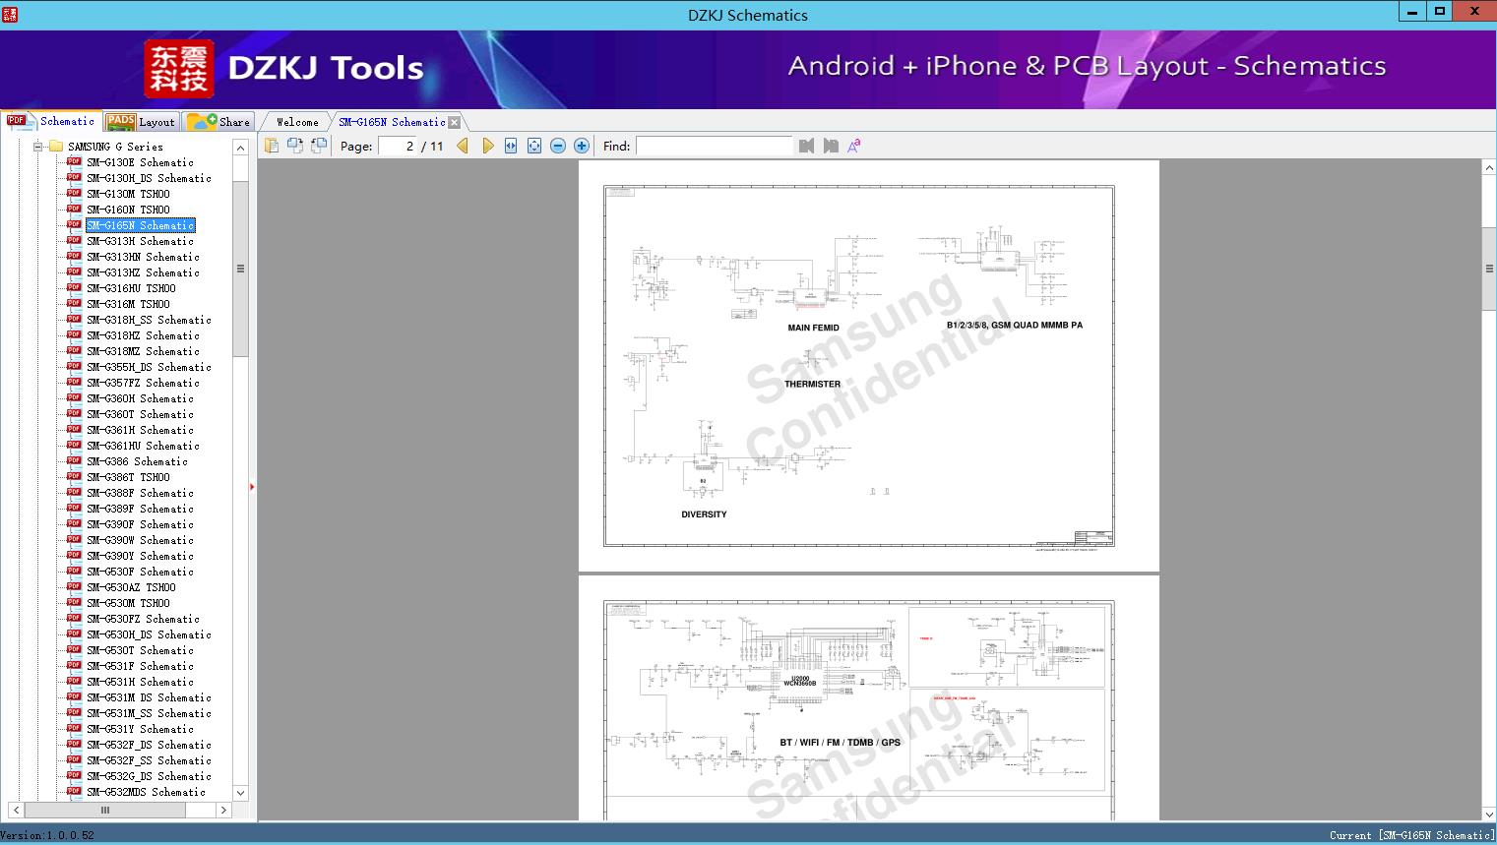Click the PDF icon beside SM-G313H Schematic
This screenshot has height=845, width=1497.
tap(74, 240)
